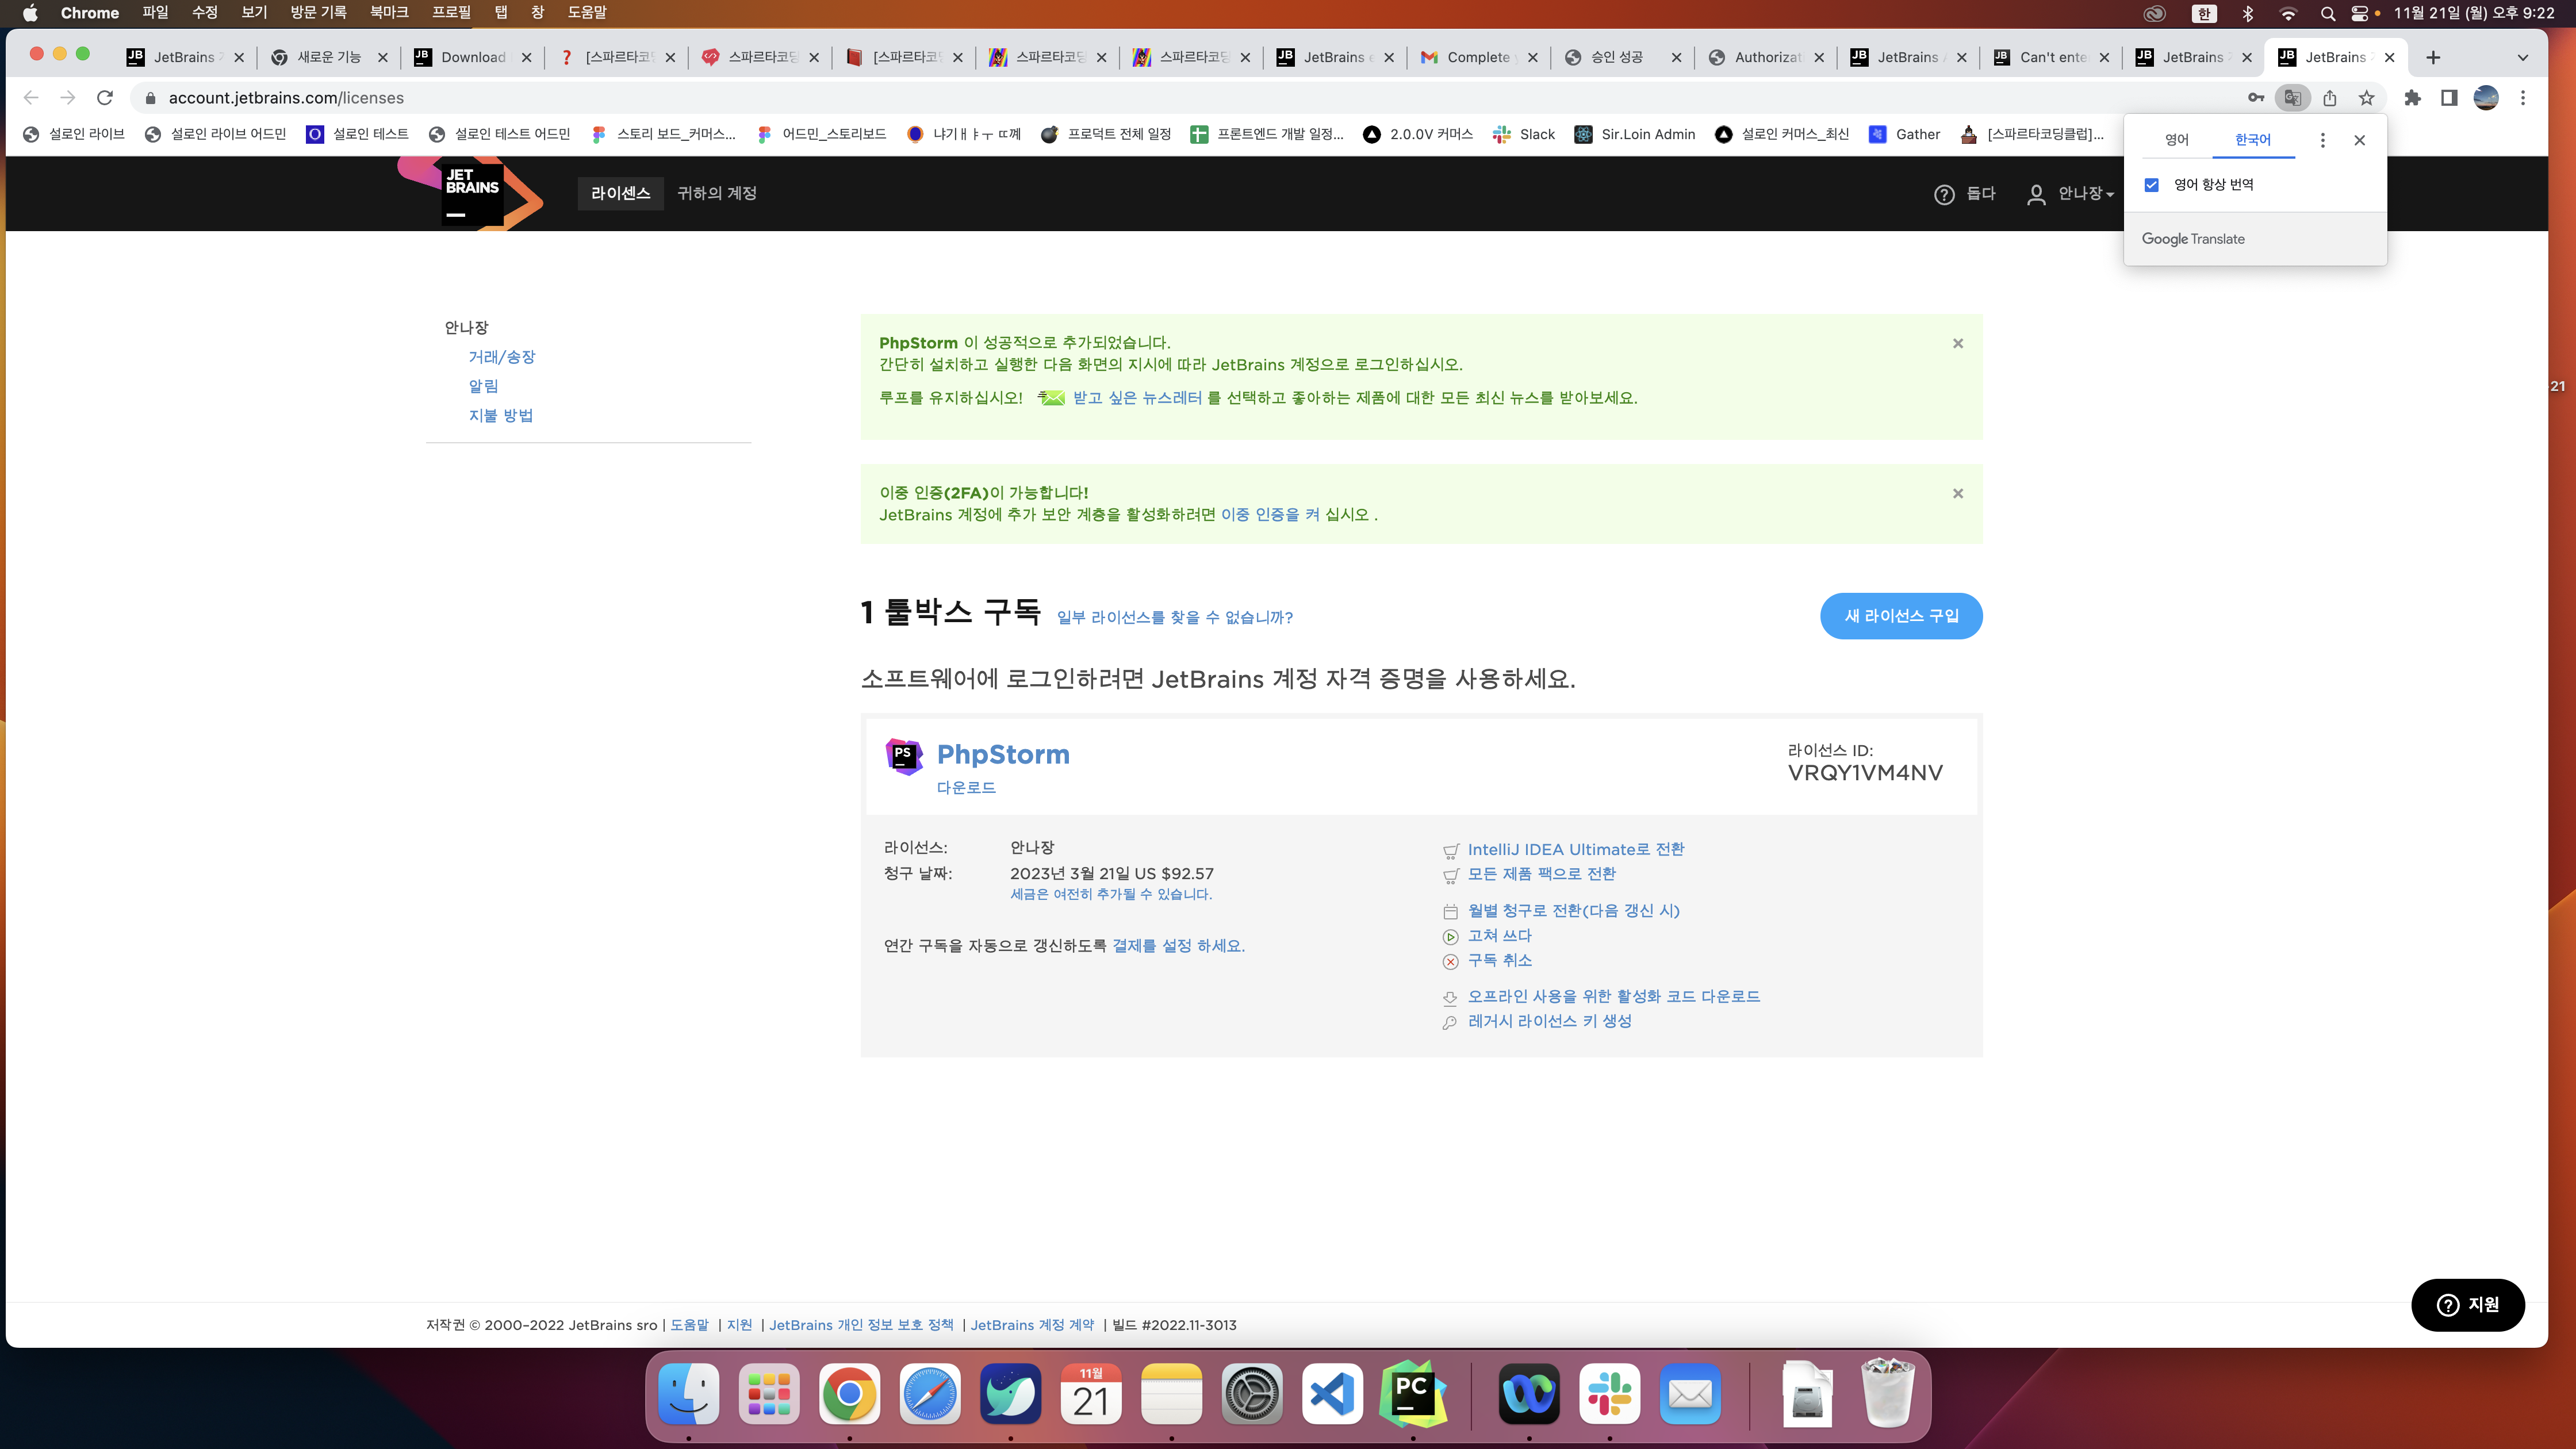
Task: Open the Chrome 방문 기록 menu
Action: 318,13
